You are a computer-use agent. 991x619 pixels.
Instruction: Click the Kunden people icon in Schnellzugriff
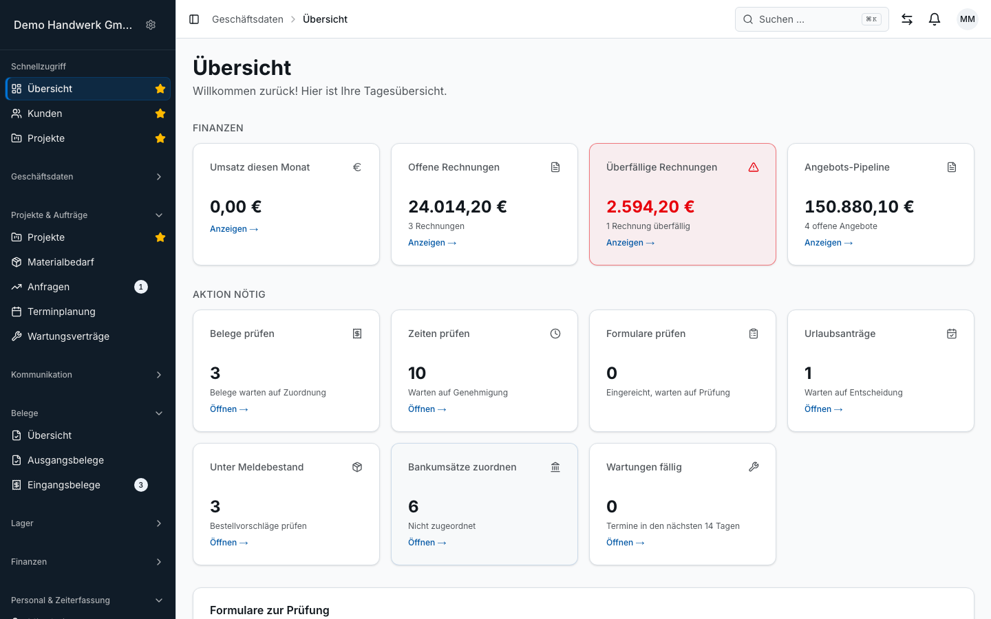[17, 113]
